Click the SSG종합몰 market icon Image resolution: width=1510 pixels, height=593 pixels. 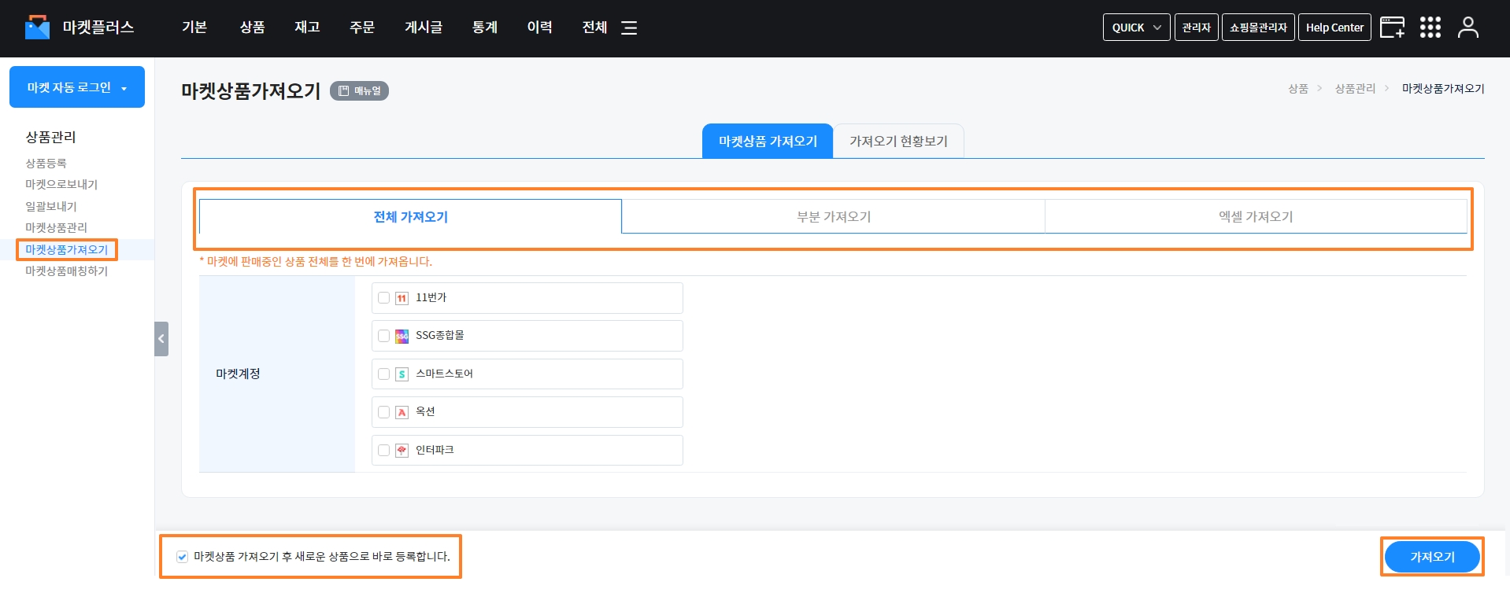(402, 336)
